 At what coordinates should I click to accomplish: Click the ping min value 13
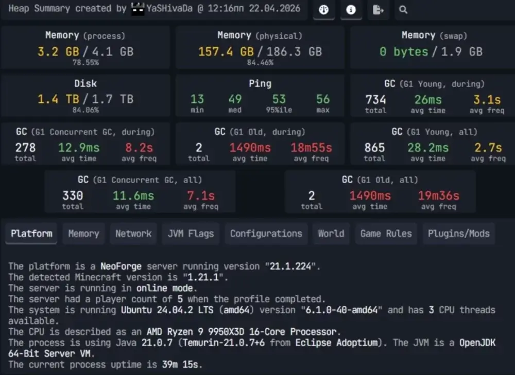[197, 99]
